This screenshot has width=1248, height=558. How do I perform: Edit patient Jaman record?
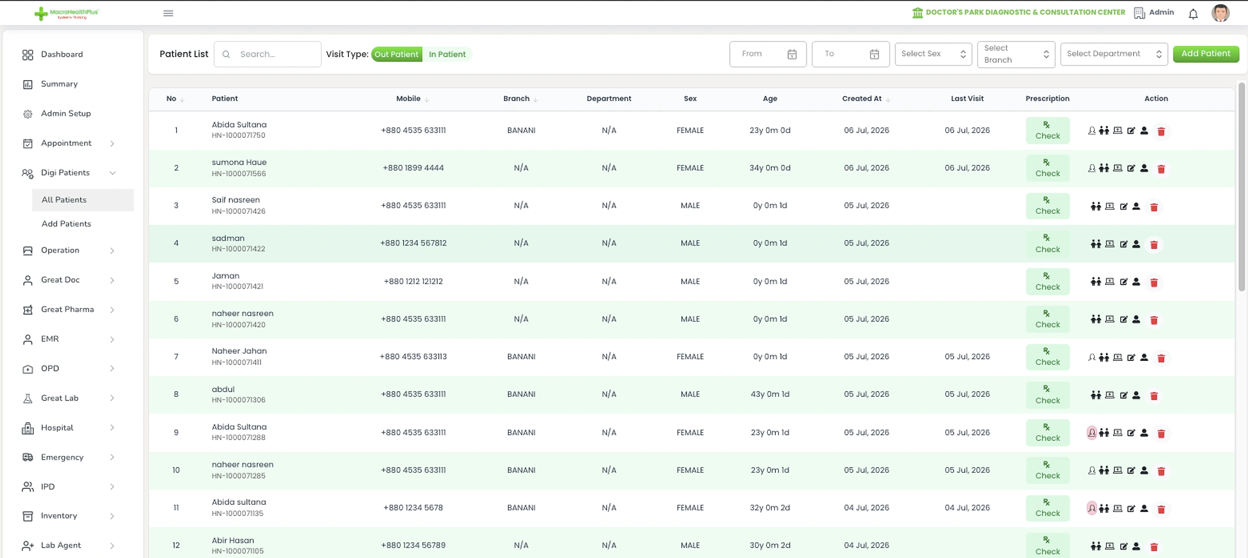click(1124, 282)
